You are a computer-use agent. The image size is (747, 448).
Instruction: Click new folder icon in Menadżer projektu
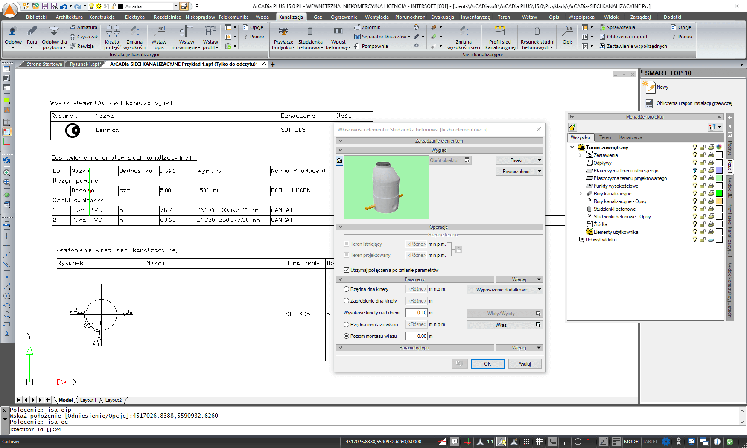[572, 127]
